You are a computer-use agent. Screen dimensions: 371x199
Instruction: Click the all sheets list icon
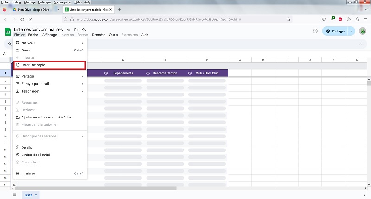[14, 195]
